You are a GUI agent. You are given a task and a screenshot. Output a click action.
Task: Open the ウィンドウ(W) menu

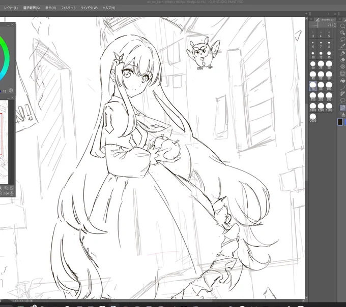pyautogui.click(x=89, y=8)
